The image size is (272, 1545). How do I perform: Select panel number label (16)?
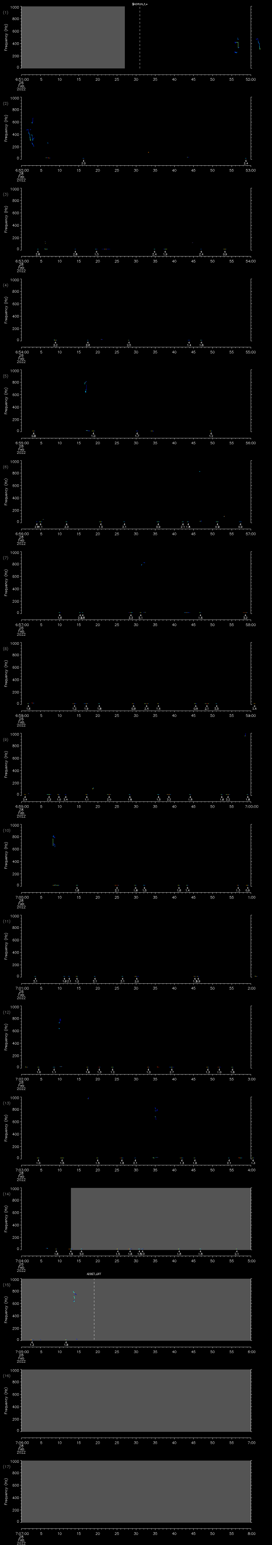(x=6, y=1375)
